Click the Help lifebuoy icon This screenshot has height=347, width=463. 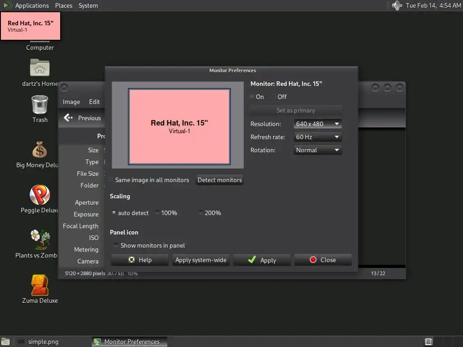point(132,260)
